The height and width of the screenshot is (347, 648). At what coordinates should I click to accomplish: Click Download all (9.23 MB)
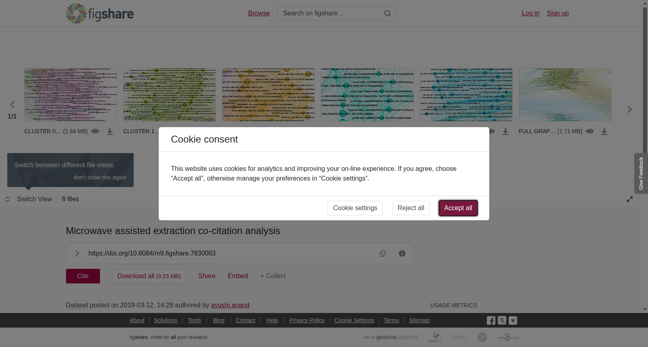tap(149, 276)
